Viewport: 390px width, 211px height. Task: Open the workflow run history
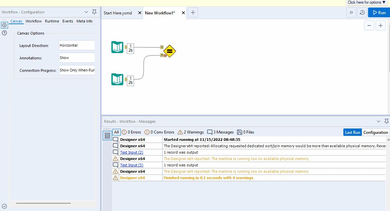363,12
